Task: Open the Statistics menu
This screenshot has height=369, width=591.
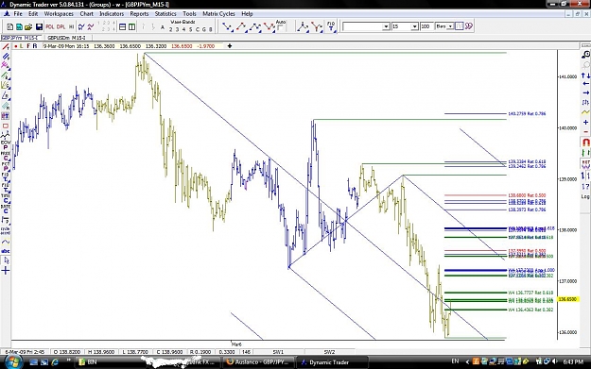Action: click(x=165, y=13)
